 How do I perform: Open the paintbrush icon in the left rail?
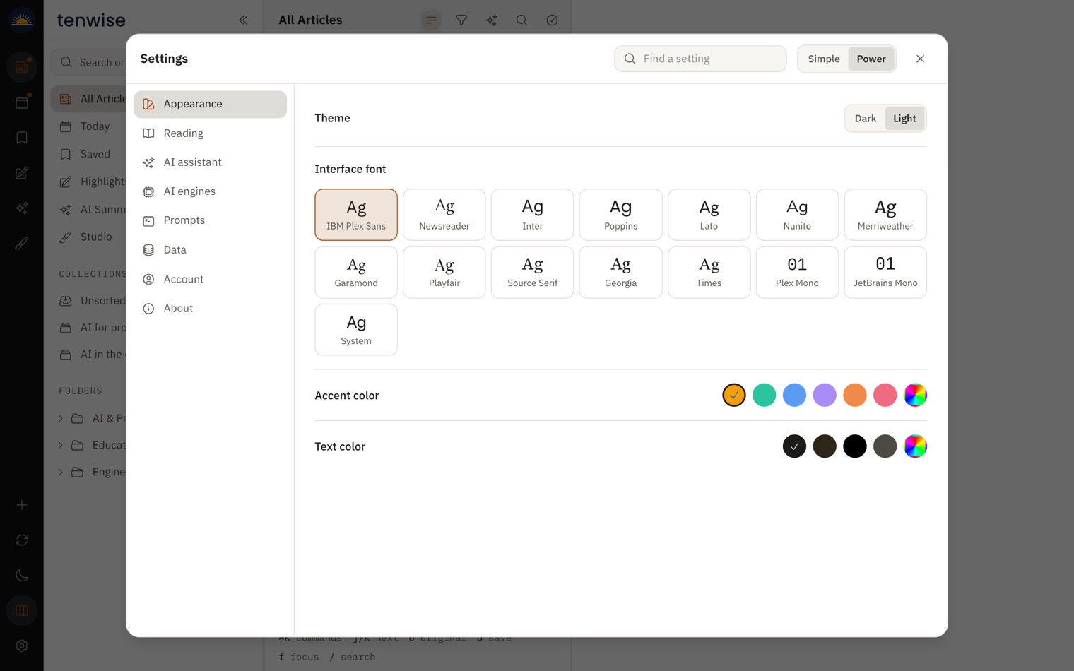click(22, 244)
